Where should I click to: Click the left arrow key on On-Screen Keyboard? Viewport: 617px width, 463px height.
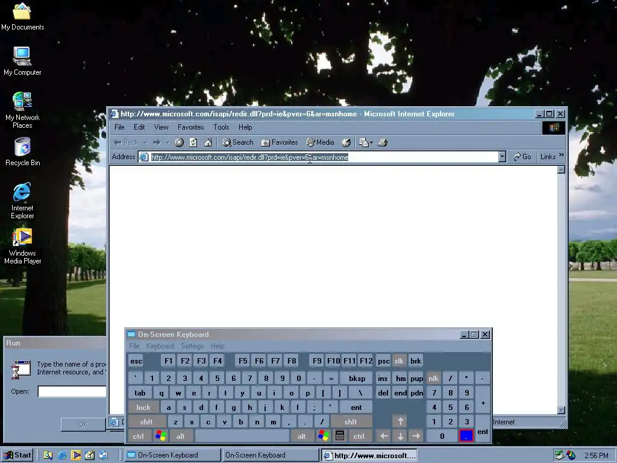click(384, 436)
